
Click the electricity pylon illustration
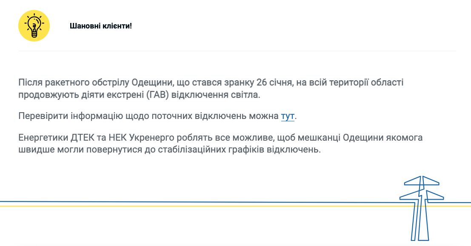pos(421,208)
